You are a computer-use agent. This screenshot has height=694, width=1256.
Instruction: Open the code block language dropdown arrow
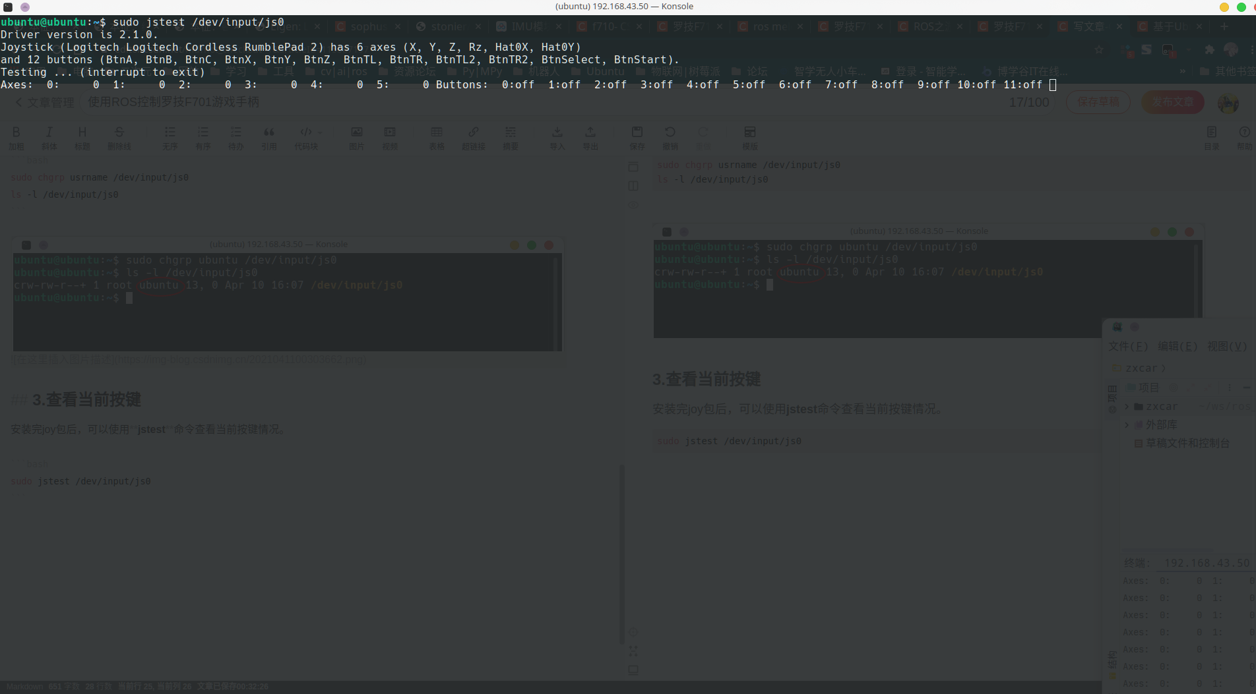[320, 132]
